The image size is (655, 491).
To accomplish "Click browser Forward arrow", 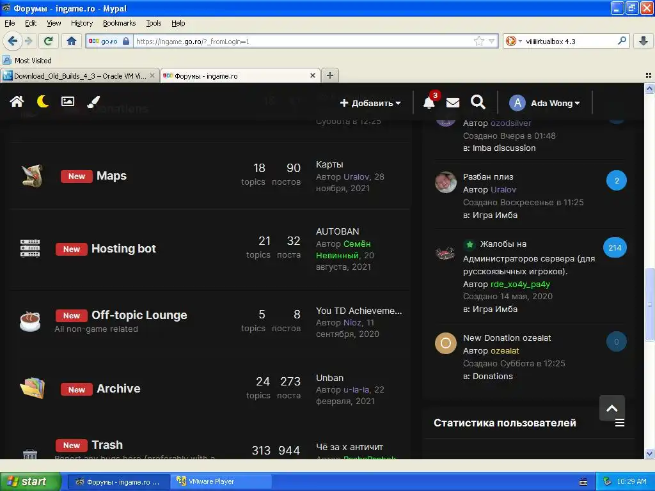I will click(x=28, y=41).
